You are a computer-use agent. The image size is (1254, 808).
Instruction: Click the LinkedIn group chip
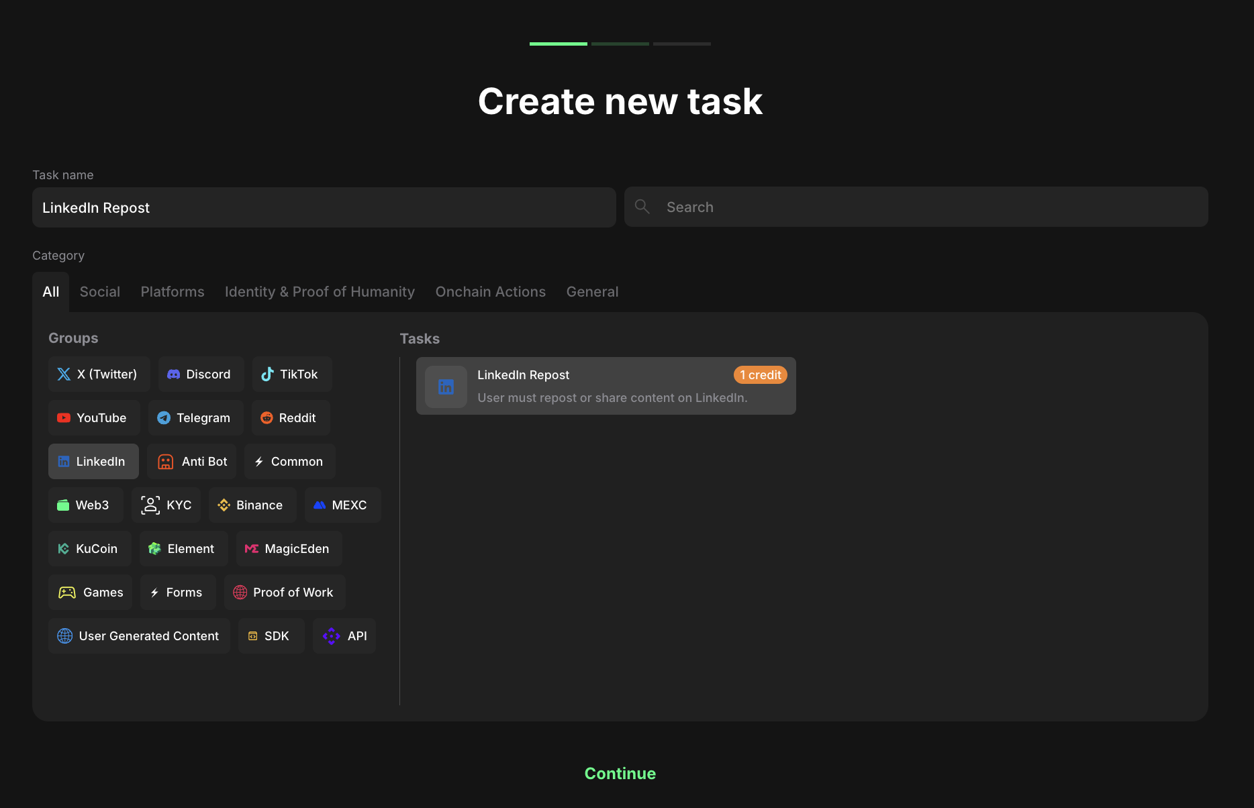pos(93,462)
